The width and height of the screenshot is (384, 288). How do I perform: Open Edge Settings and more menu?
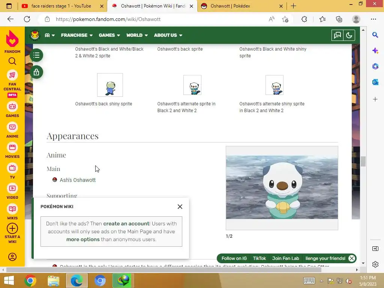tap(373, 19)
